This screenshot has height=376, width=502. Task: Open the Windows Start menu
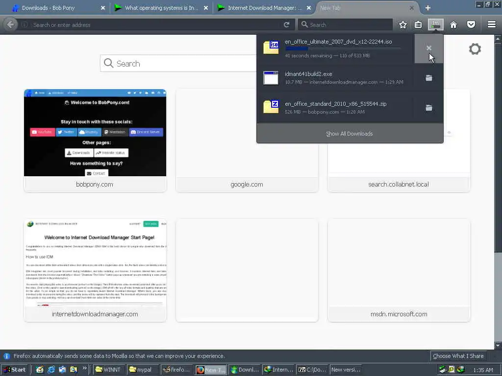pyautogui.click(x=15, y=370)
